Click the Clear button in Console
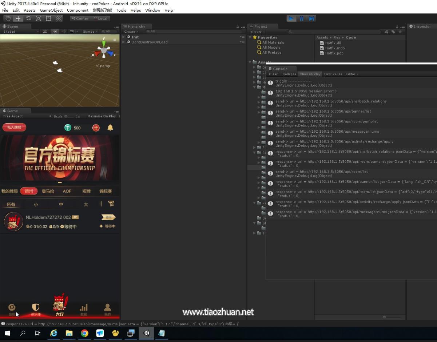This screenshot has height=342, width=437. 273,74
